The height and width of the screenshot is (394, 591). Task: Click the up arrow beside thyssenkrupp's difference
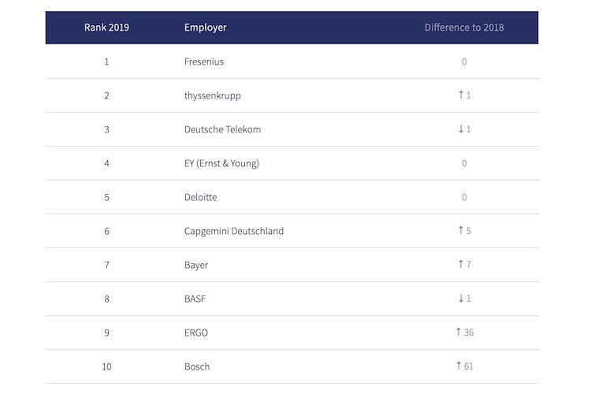(x=460, y=95)
